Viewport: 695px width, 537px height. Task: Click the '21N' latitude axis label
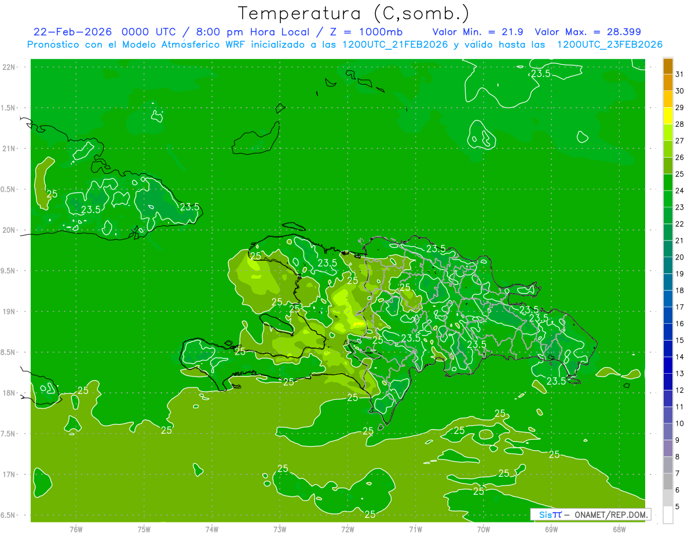[8, 148]
